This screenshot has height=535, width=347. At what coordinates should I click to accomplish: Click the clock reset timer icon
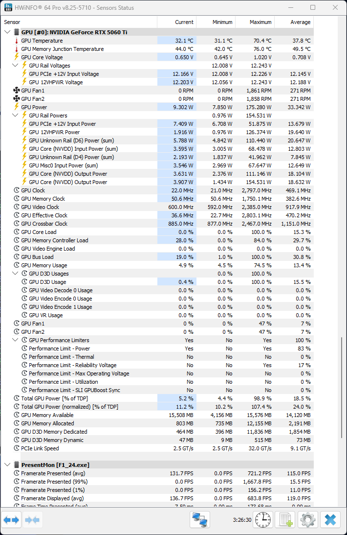262,520
